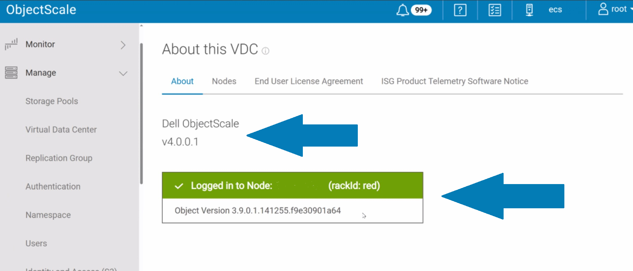Open the root user dropdown arrow

pyautogui.click(x=631, y=9)
